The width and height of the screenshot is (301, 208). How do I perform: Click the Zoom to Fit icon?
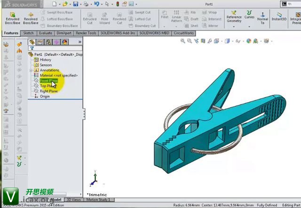(183, 41)
